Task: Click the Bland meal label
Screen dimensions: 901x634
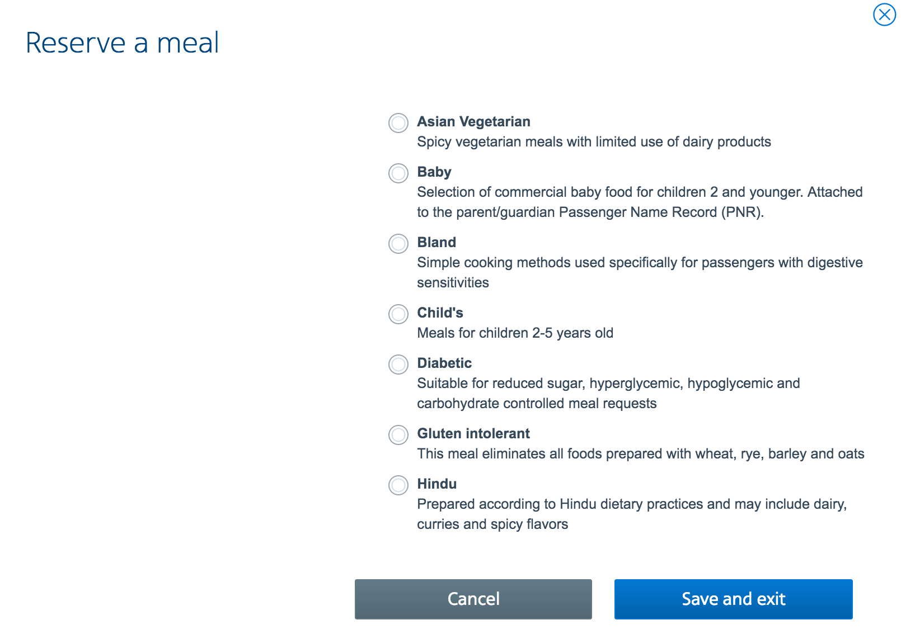Action: 437,243
